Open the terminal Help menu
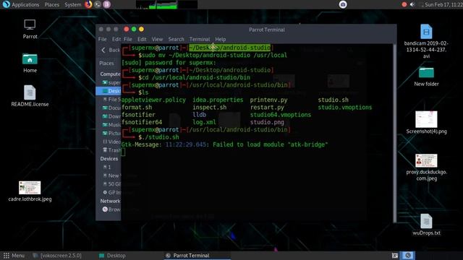463x260 pixels. point(220,39)
